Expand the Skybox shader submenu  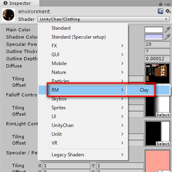[83, 99]
